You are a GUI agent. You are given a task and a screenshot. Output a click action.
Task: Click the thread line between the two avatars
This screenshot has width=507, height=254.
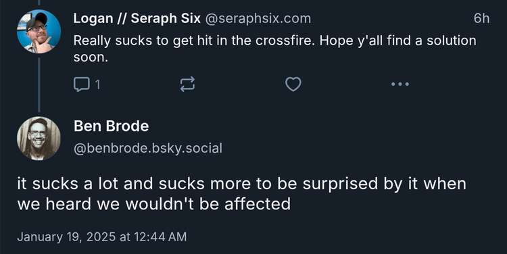[39, 85]
